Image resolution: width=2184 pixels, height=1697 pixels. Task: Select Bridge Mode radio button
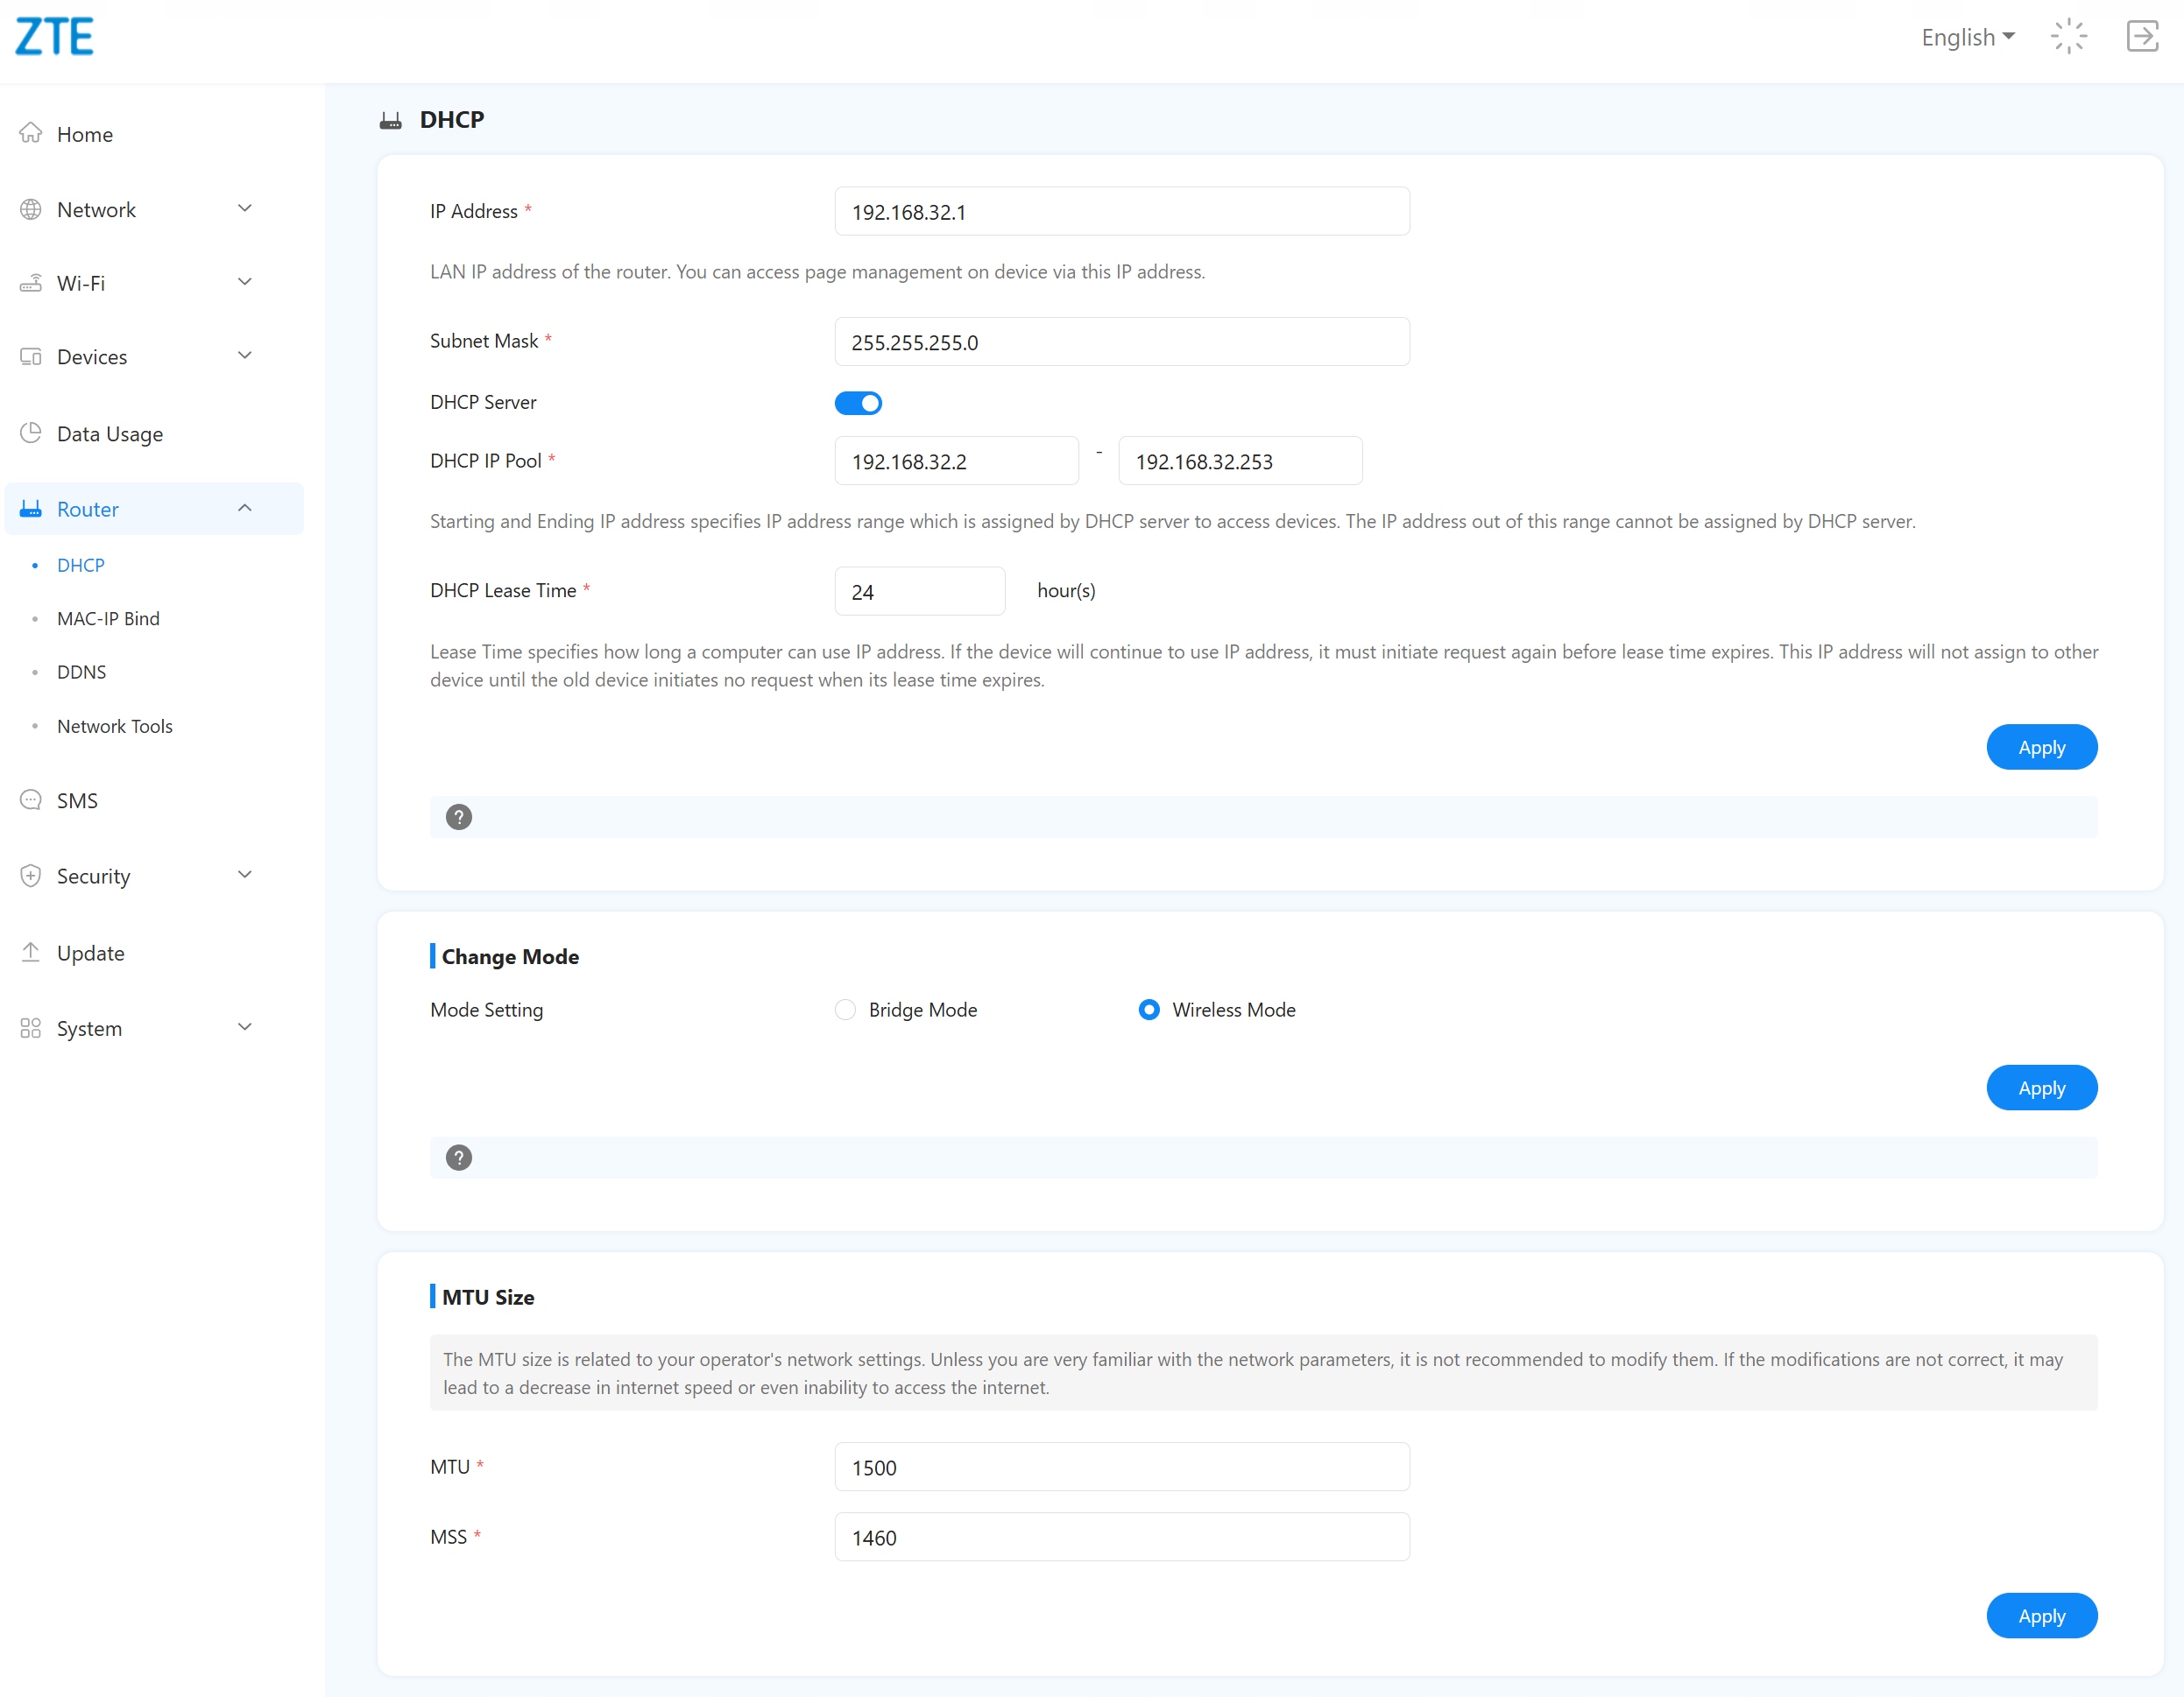(x=845, y=1010)
